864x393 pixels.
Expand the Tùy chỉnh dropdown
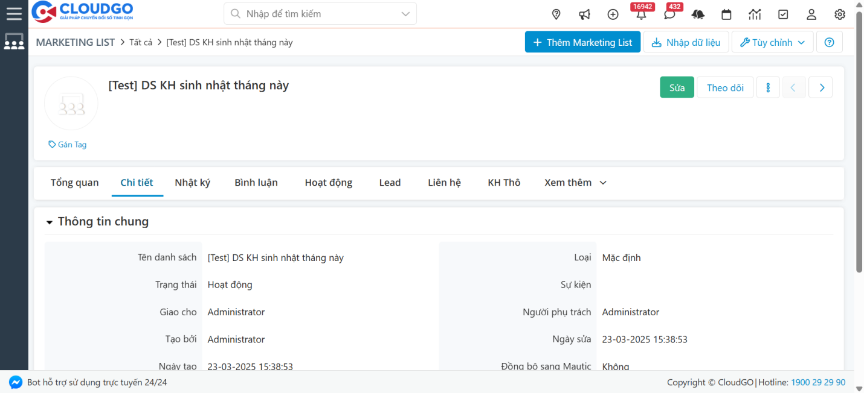point(772,42)
